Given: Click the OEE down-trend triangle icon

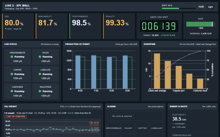Looking at the screenshot, I should pyautogui.click(x=5, y=29).
